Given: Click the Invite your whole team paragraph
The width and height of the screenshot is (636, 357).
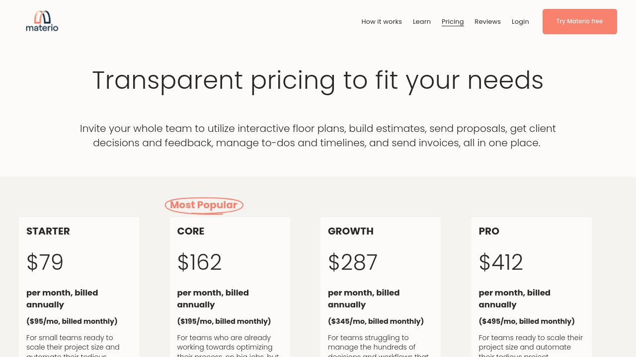Looking at the screenshot, I should tap(318, 136).
